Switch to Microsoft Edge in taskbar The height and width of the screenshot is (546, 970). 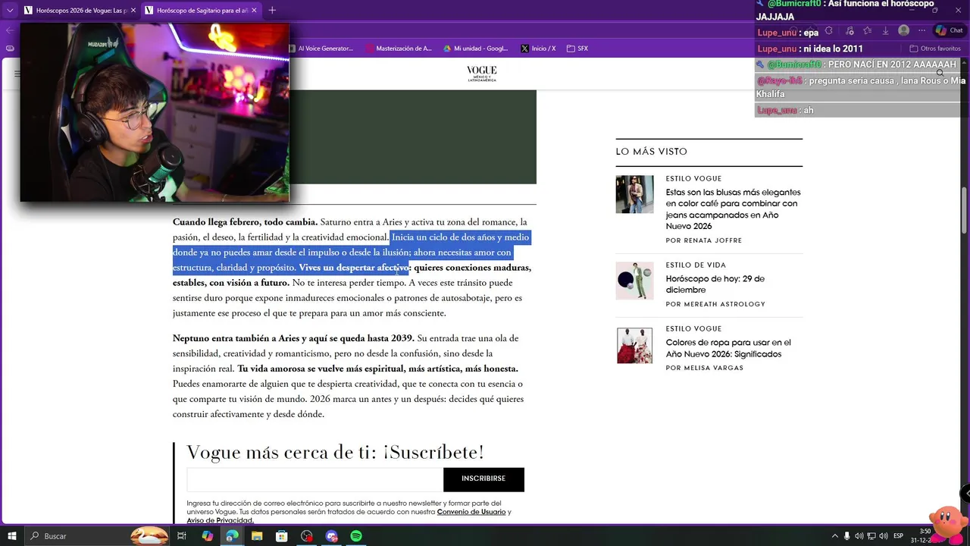(x=232, y=536)
